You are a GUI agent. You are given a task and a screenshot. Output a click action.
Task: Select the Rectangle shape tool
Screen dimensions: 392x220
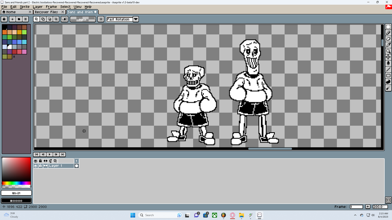pyautogui.click(x=388, y=76)
